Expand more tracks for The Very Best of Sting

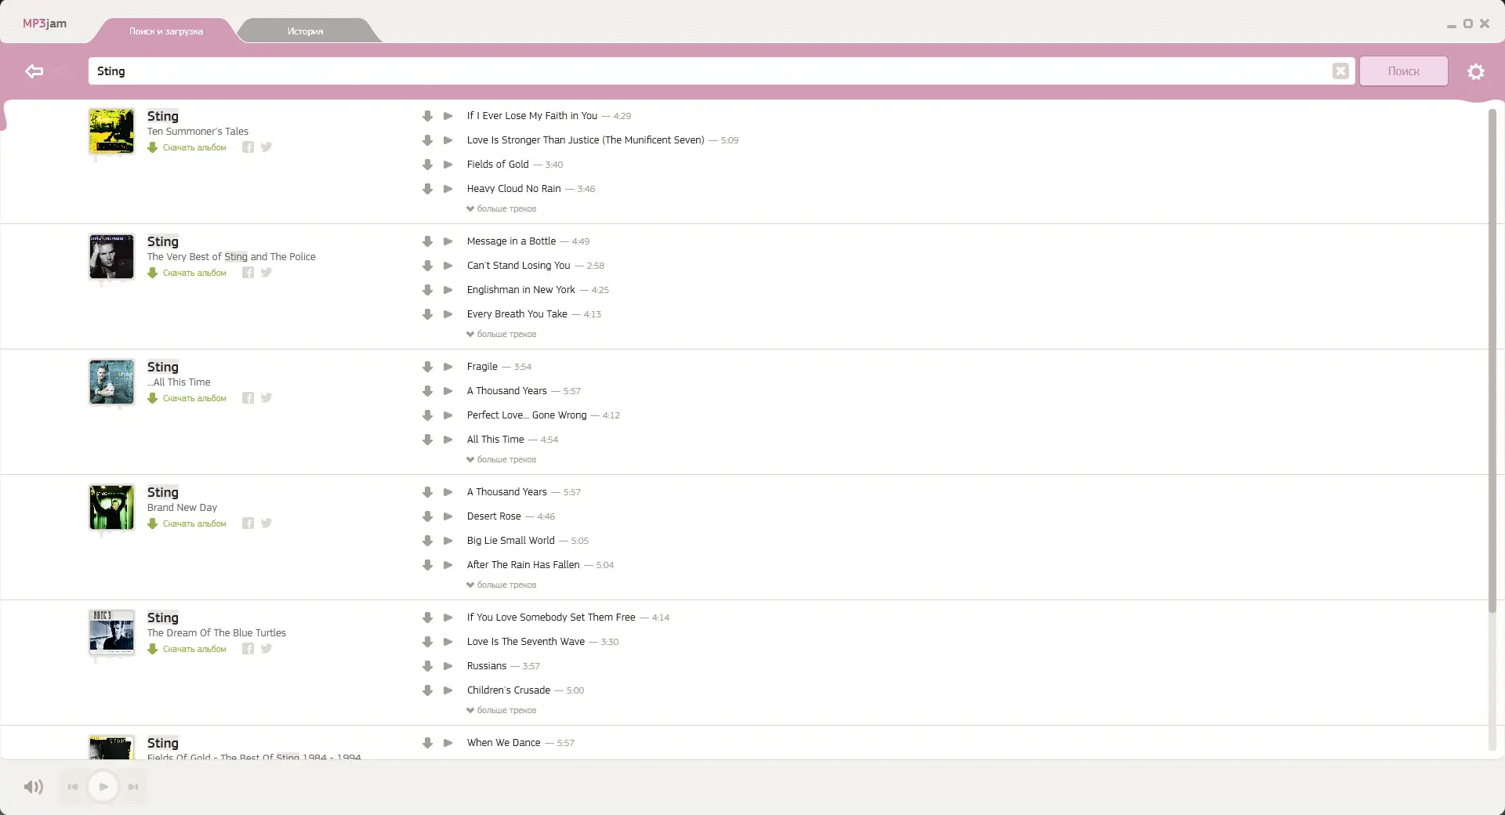(x=502, y=335)
